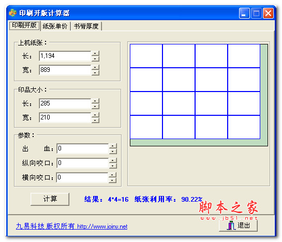Increase 印品大小 长 285 with up arrow
Image resolution: width=282 pixels, height=242 pixels.
coord(95,101)
